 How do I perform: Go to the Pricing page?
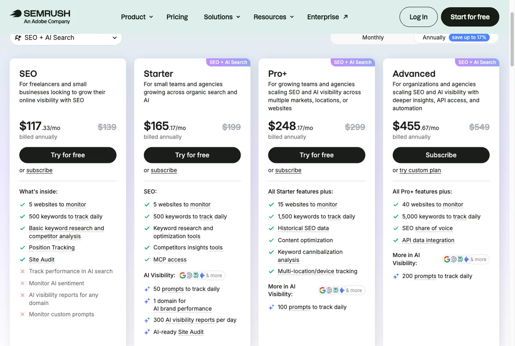coord(177,17)
